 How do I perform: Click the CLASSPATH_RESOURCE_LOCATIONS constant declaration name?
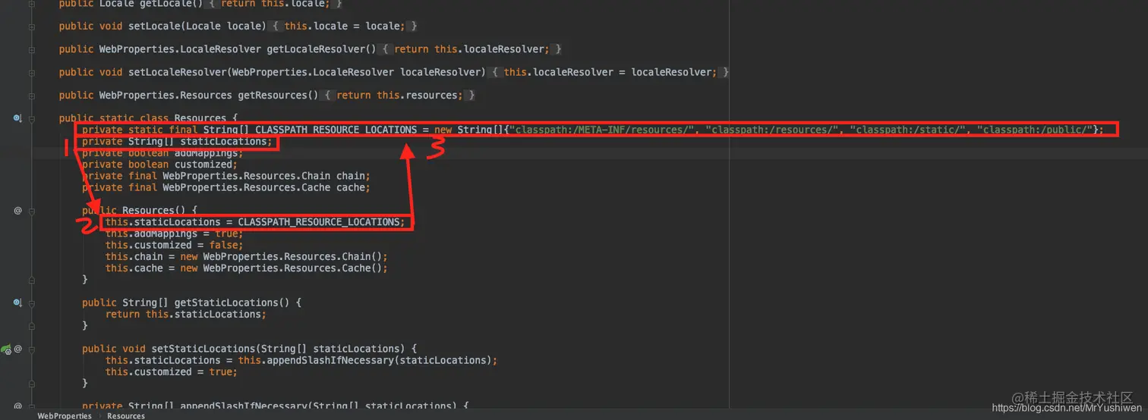point(336,130)
